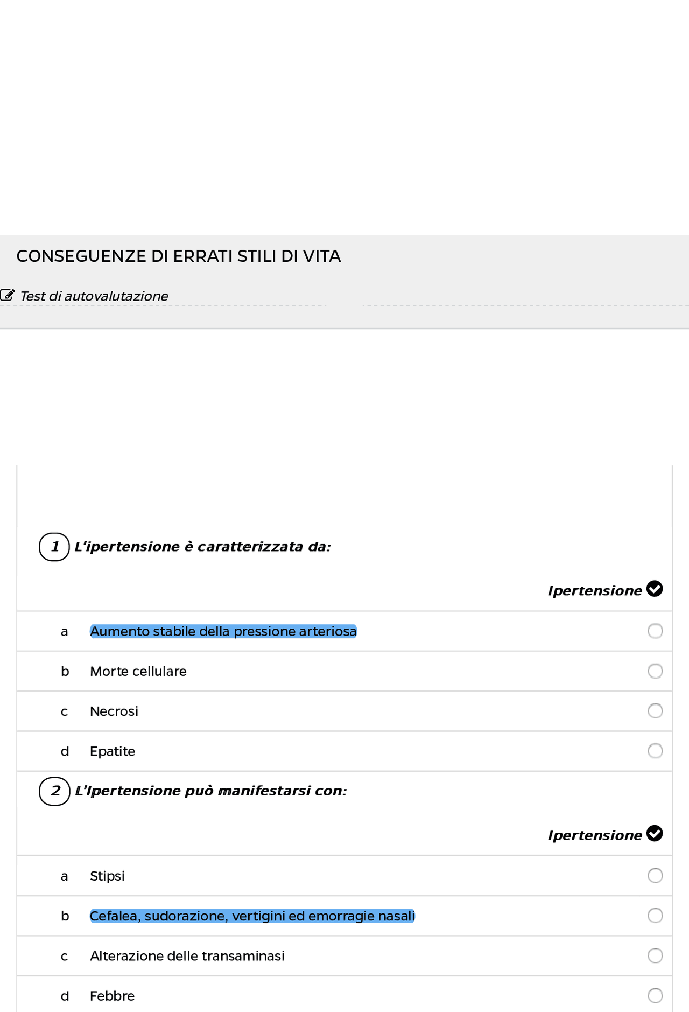Select radio button beside Cefalea sudorazione vertigini option

[x=655, y=916]
